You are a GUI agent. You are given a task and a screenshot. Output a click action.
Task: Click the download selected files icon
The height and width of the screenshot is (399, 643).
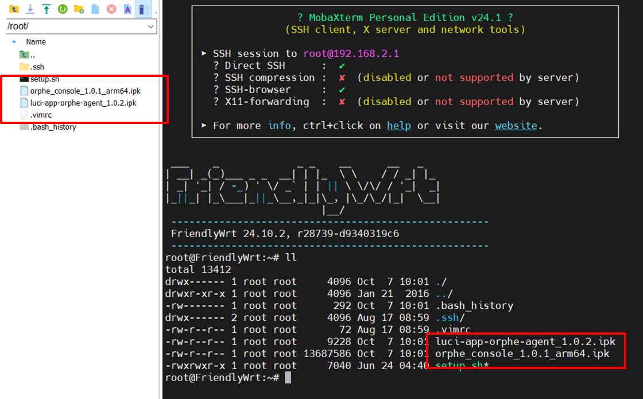pyautogui.click(x=30, y=9)
